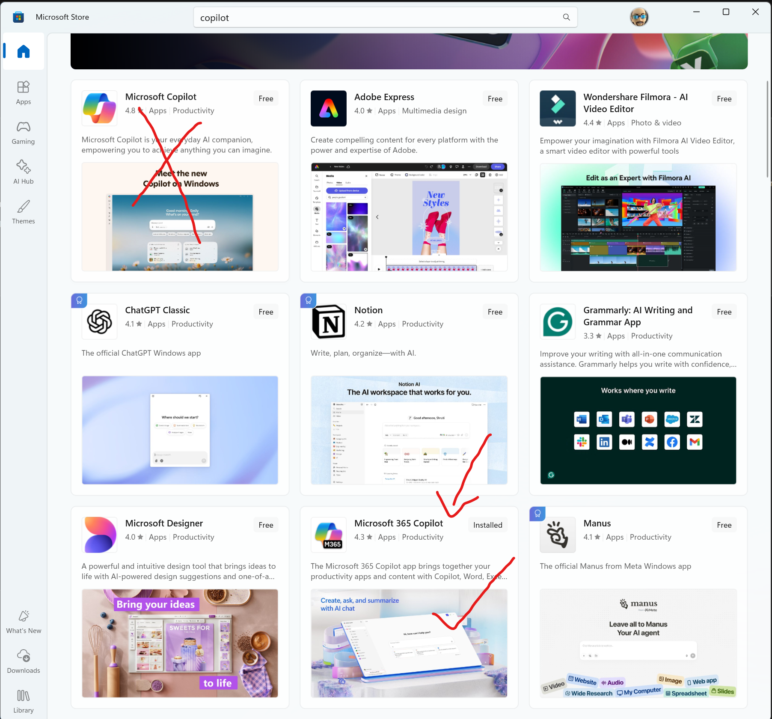
Task: Open Wondershare Filmora title link
Action: 635,103
